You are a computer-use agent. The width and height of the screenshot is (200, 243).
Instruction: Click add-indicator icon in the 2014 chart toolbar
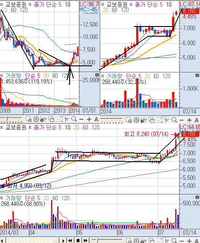click(144, 120)
